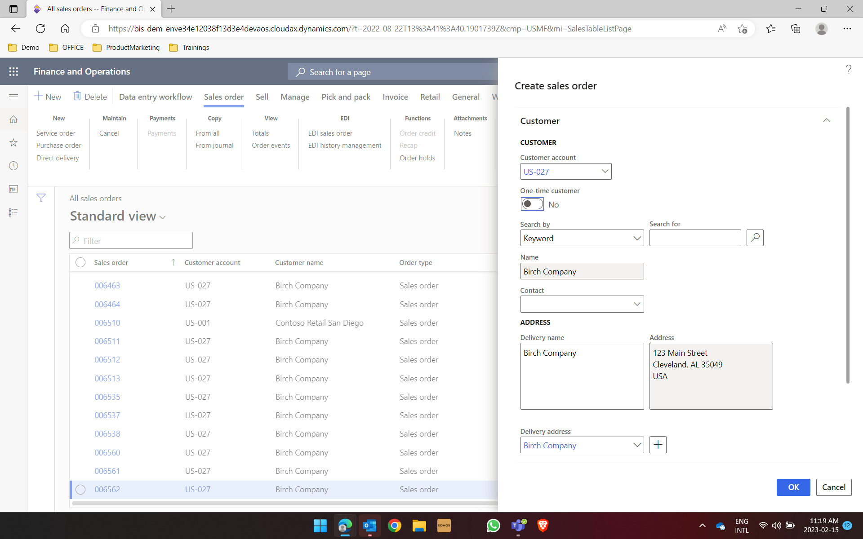863x539 pixels.
Task: Open browser Collections icon
Action: [796, 29]
